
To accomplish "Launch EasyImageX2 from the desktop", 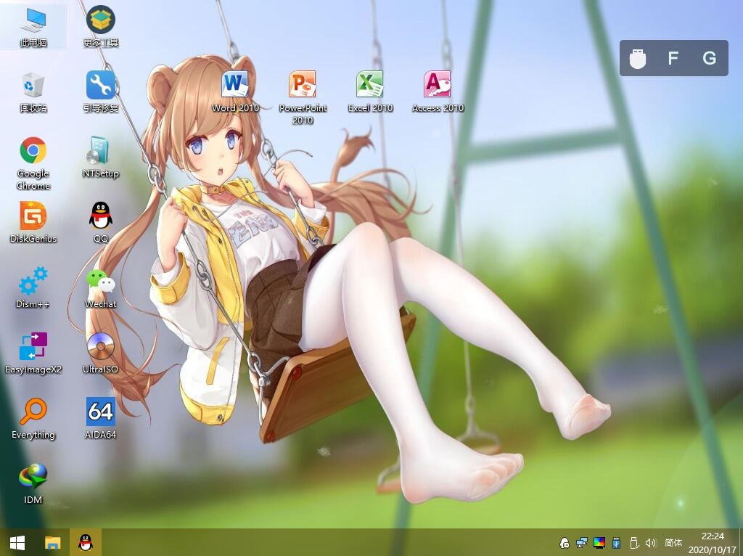I will 33,353.
